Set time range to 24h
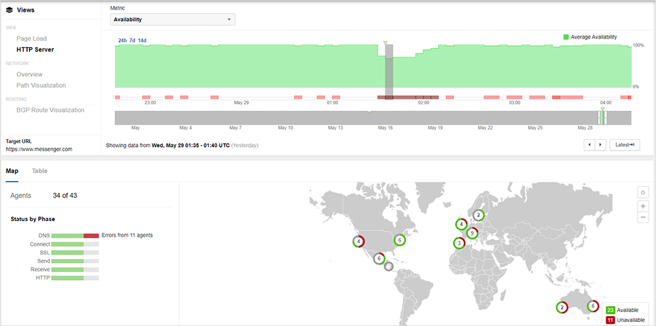The height and width of the screenshot is (326, 656). 122,41
